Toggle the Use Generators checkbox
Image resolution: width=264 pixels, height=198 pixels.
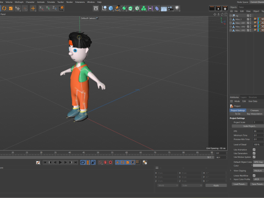pyautogui.click(x=254, y=153)
